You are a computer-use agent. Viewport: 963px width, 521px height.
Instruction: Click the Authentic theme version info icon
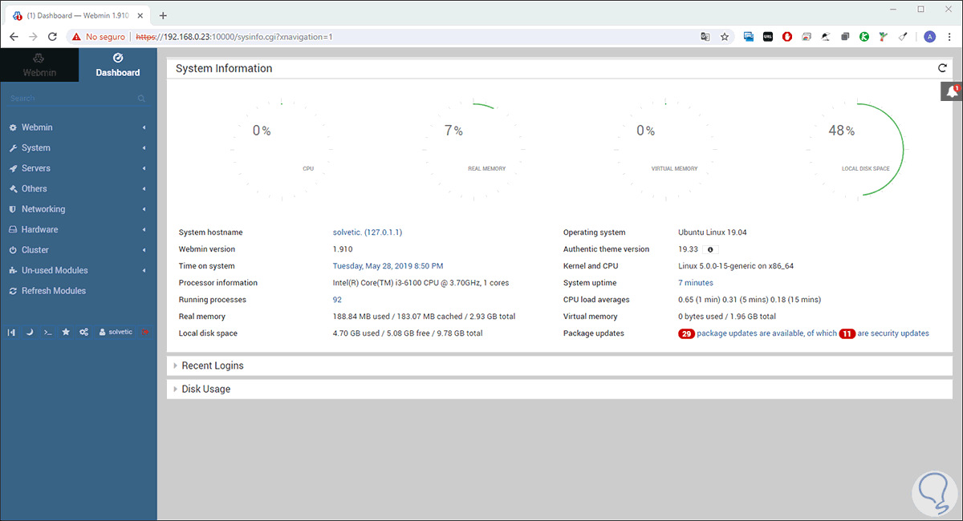709,249
